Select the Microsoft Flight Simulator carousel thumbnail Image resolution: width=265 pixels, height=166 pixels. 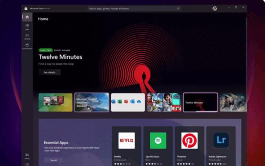(92, 102)
